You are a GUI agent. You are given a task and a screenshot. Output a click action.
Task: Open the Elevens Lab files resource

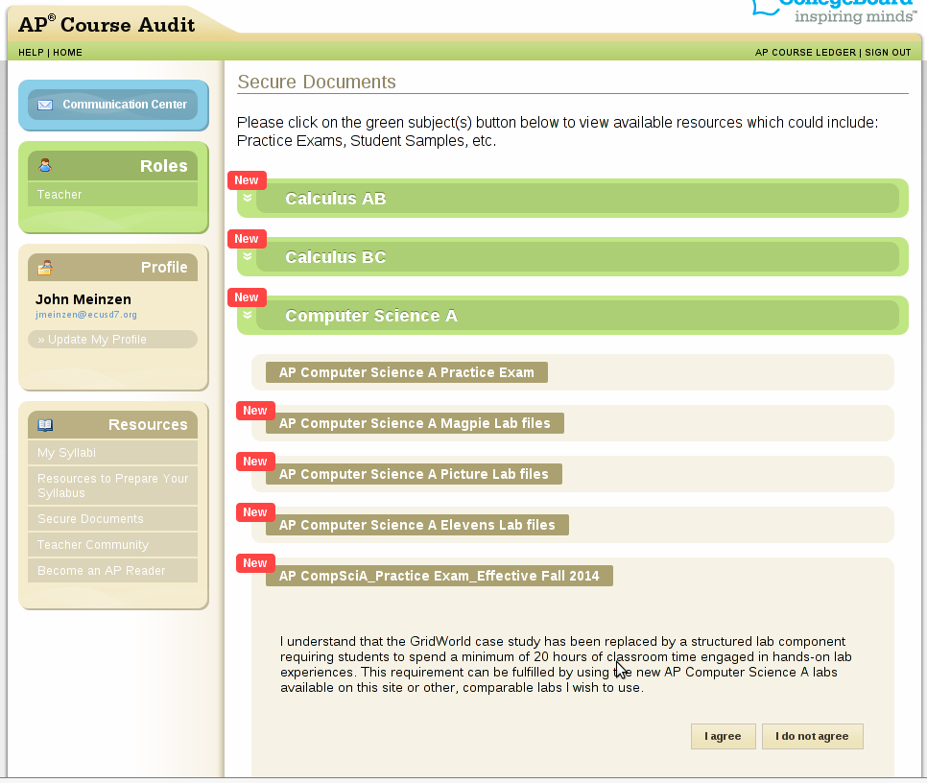click(x=416, y=525)
